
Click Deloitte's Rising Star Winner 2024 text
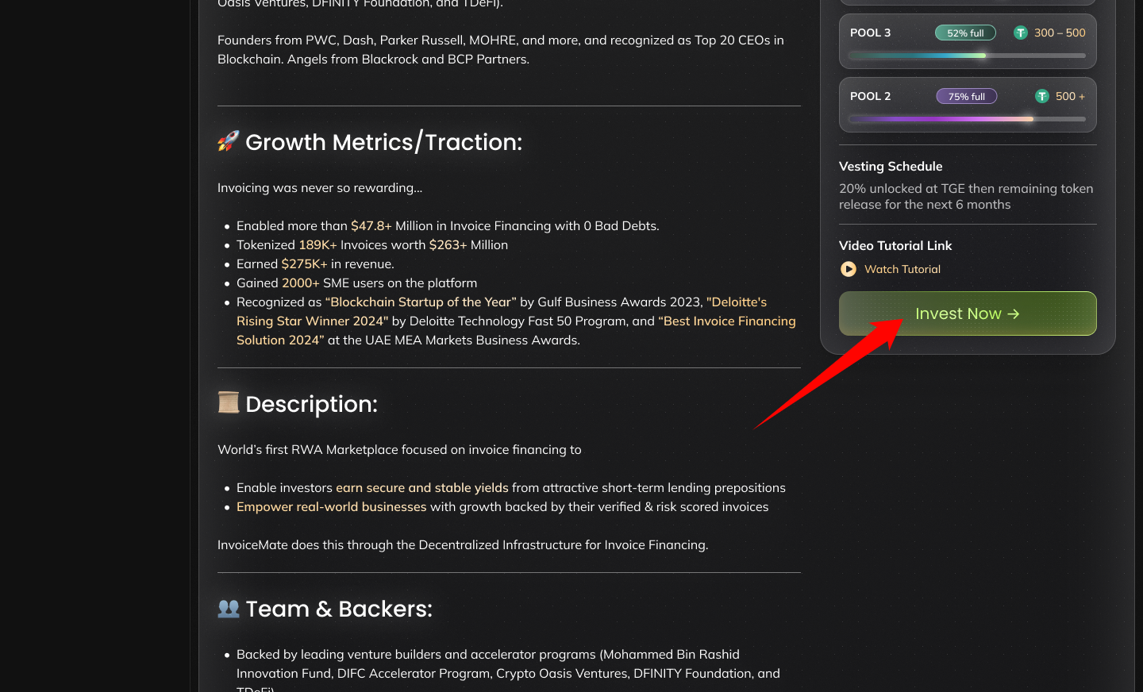[x=502, y=311]
